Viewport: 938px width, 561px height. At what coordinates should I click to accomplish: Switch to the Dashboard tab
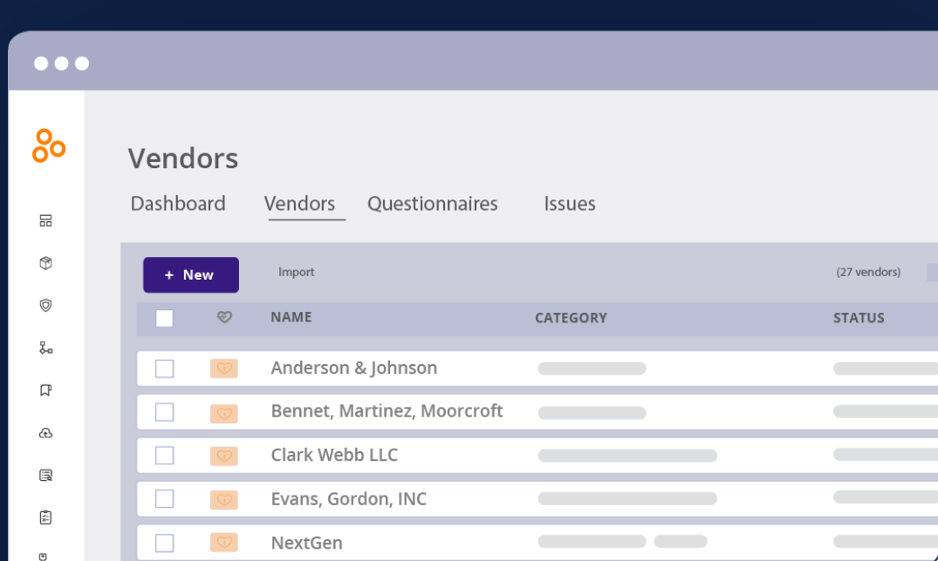[x=177, y=203]
